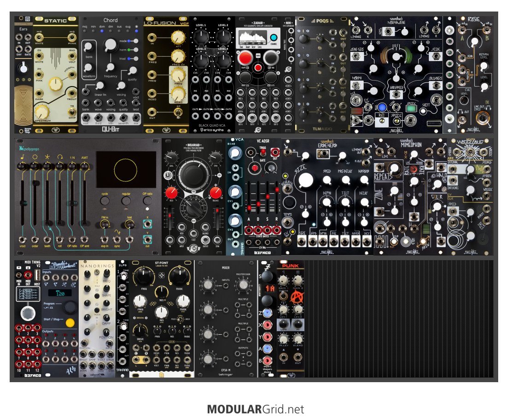Flip the LO-FUSION BP toggle switch
512x419 pixels.
pyautogui.click(x=178, y=113)
